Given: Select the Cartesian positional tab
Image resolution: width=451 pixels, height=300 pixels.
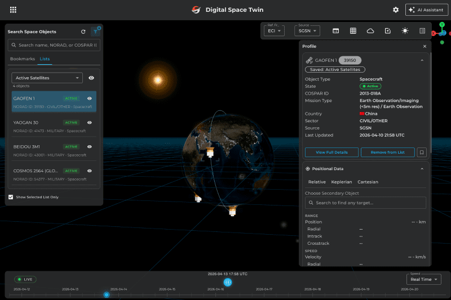Looking at the screenshot, I should 368,182.
